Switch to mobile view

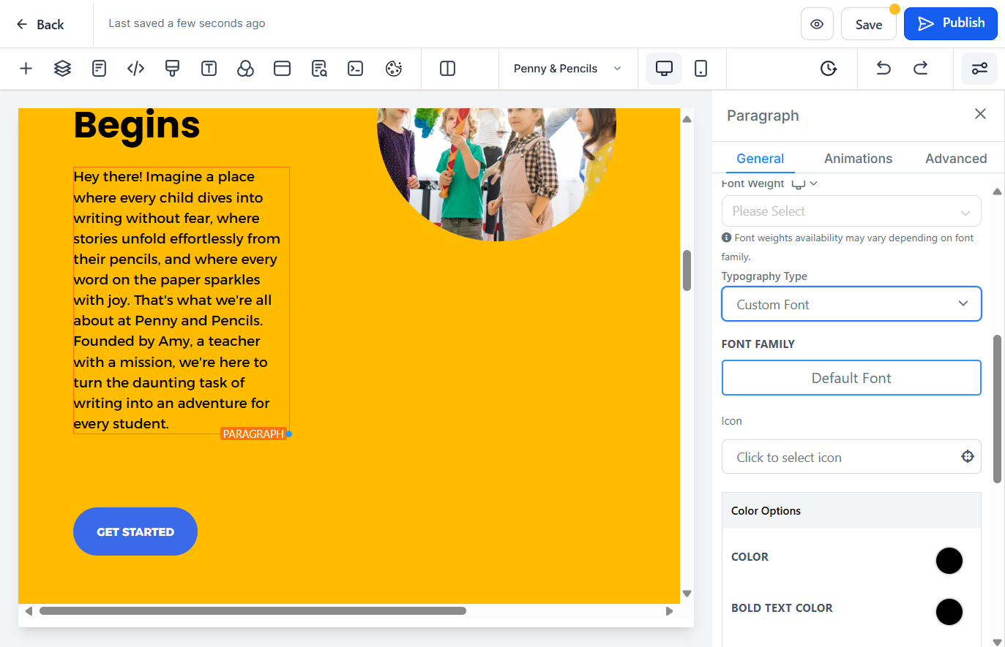pos(700,69)
